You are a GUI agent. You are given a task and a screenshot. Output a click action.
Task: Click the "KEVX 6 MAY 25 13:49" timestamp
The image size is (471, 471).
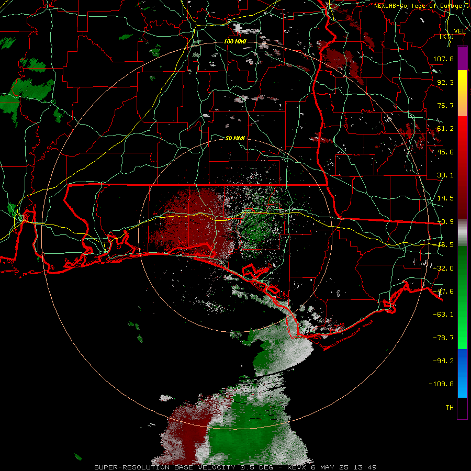(x=332, y=467)
